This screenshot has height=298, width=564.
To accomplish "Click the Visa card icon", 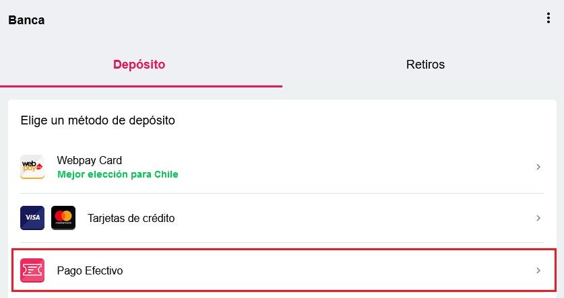I will click(32, 218).
